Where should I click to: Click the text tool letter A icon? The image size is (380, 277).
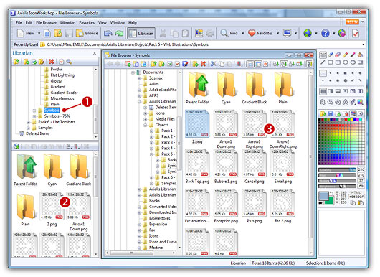pos(345,102)
